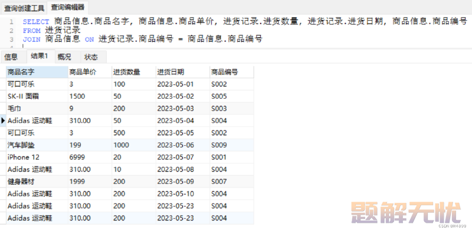The width and height of the screenshot is (472, 231).
Task: Click the date cell 2023-05-09
Action: click(183, 182)
